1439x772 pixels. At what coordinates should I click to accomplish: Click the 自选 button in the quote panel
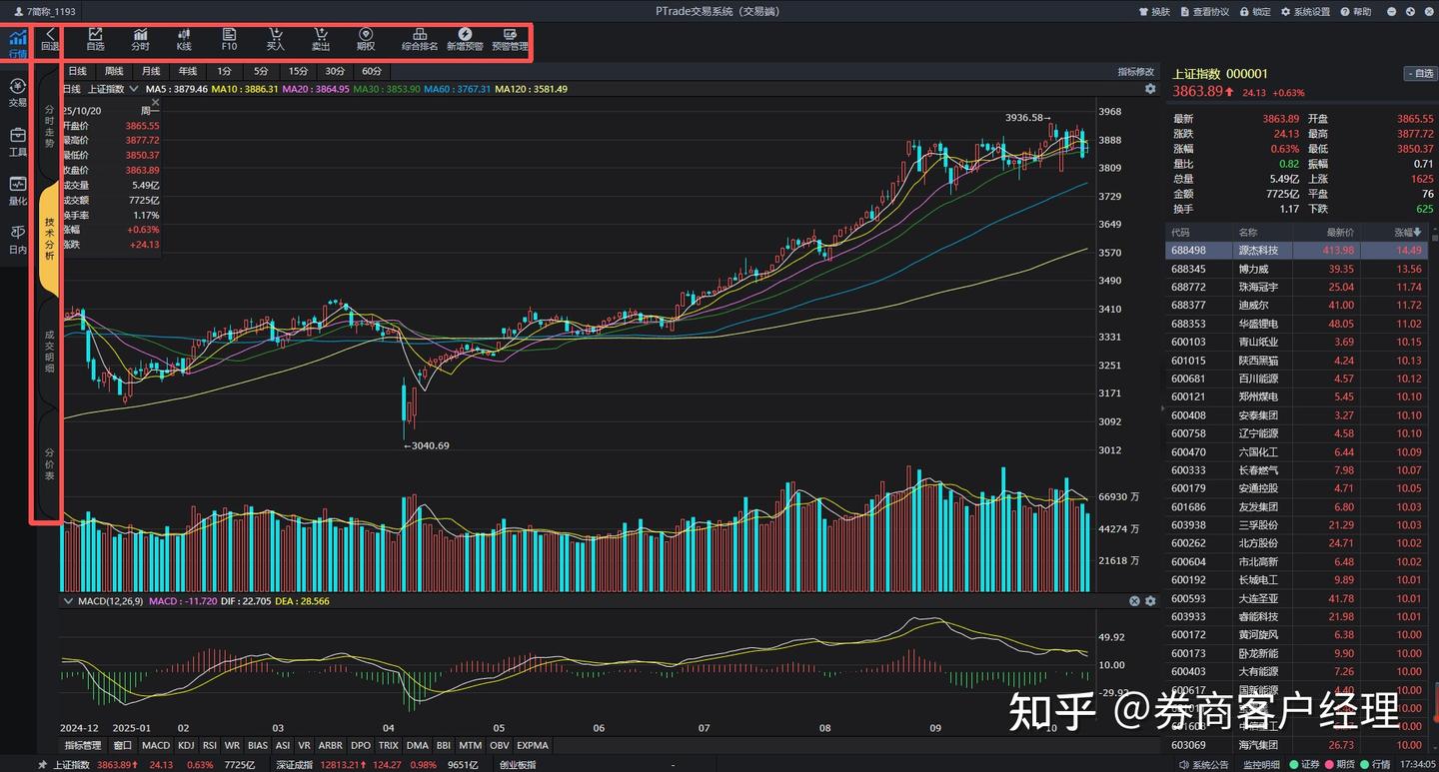1421,73
